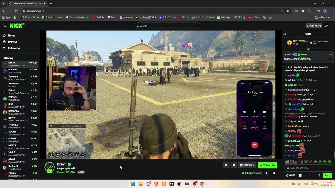This screenshot has height=188, width=335.
Task: Open the zoom magnifier icon in address bar
Action: [282, 11]
